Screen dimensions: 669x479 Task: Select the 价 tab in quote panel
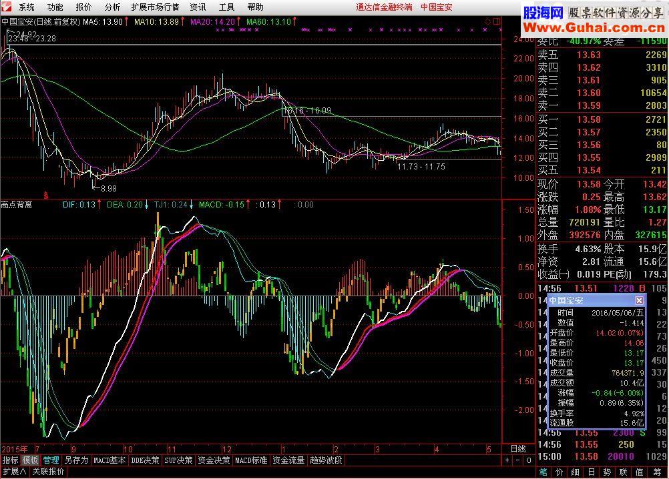pyautogui.click(x=560, y=472)
